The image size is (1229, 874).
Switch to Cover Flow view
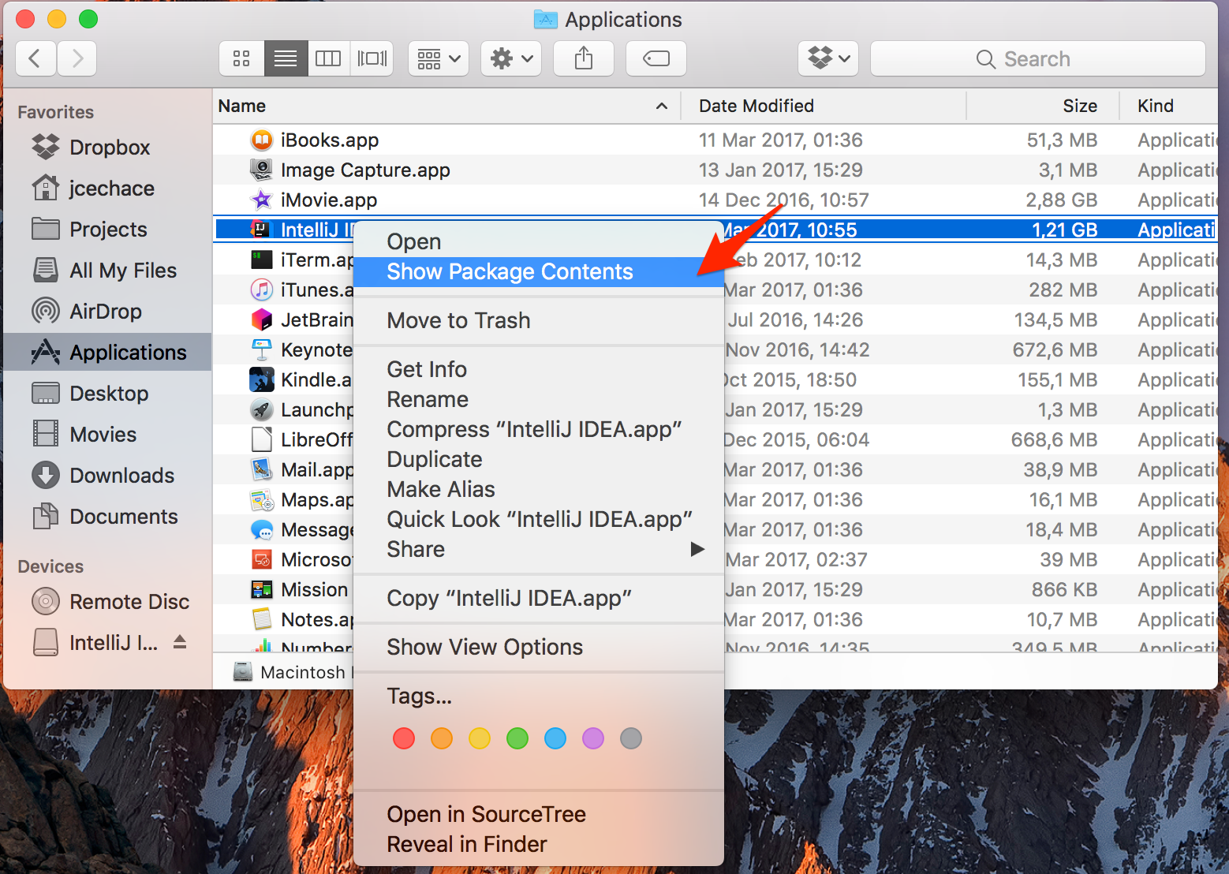[x=372, y=58]
